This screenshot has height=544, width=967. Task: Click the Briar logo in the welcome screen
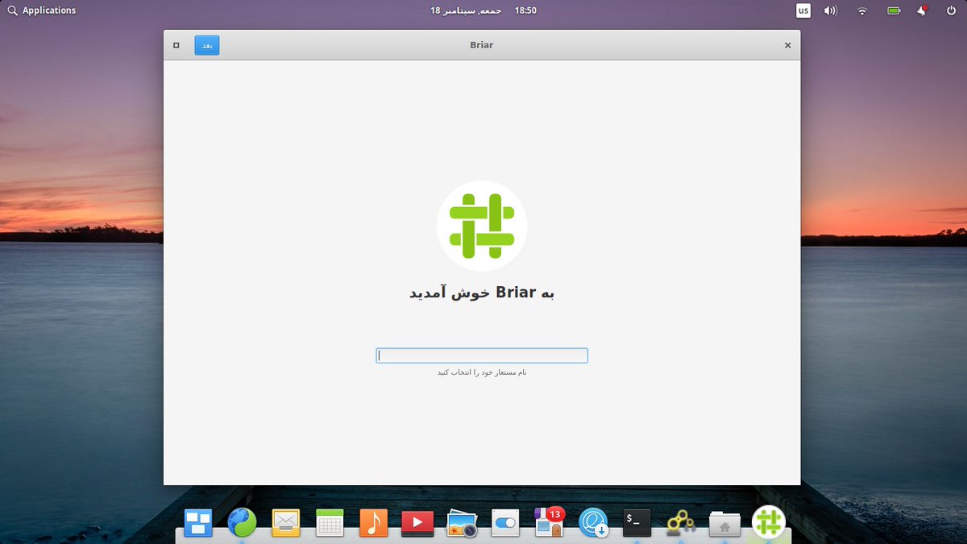point(482,226)
